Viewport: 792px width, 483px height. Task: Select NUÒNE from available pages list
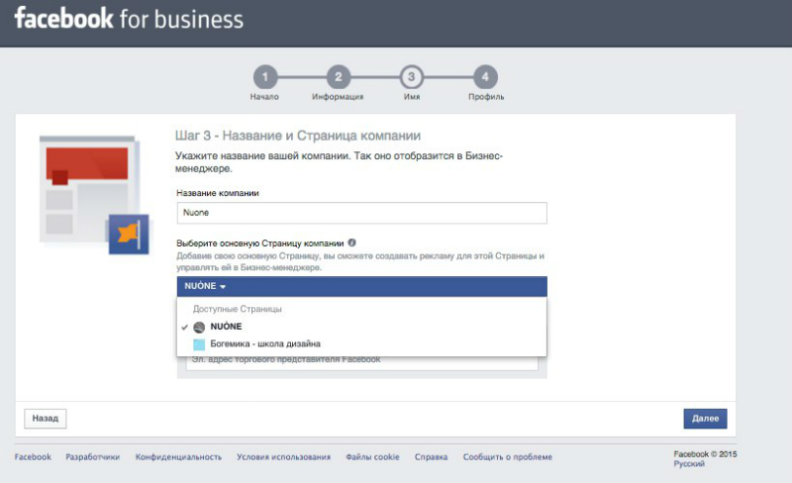click(226, 327)
